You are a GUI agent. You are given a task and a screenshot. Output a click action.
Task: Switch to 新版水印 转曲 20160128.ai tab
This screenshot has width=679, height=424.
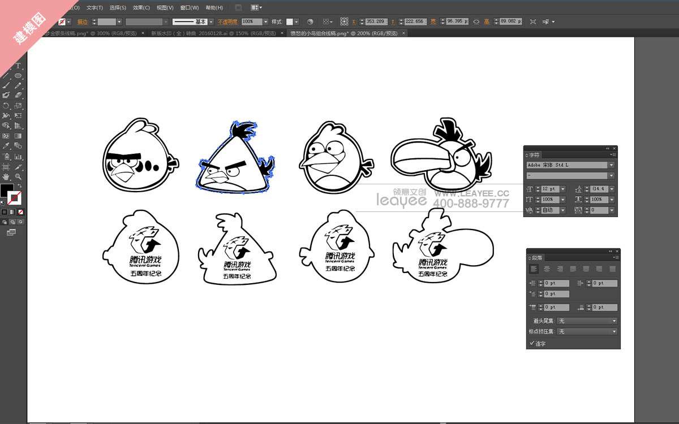[213, 33]
